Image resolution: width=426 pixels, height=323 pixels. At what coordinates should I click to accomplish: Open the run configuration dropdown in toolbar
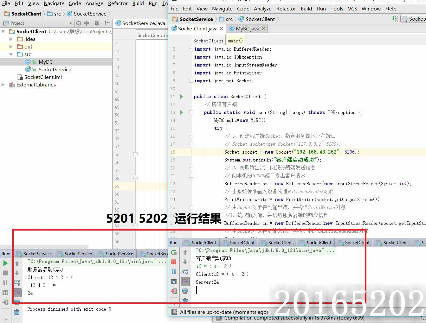coord(413,19)
